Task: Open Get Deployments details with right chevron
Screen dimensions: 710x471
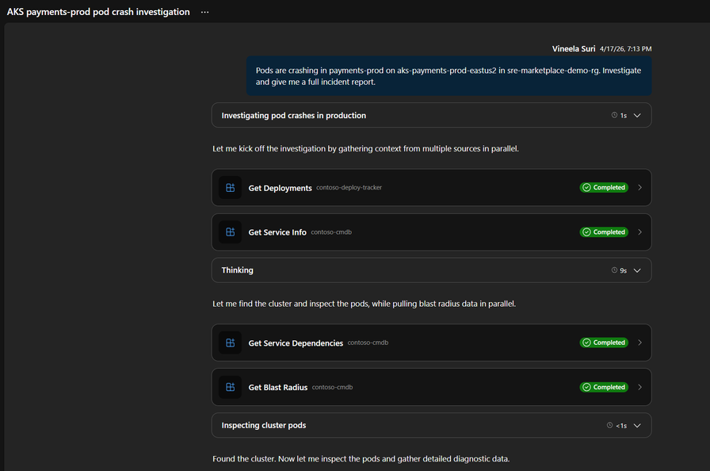Action: coord(639,188)
